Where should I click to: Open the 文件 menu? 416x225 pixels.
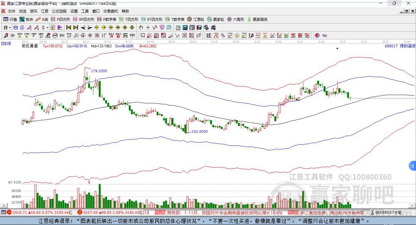[11, 11]
